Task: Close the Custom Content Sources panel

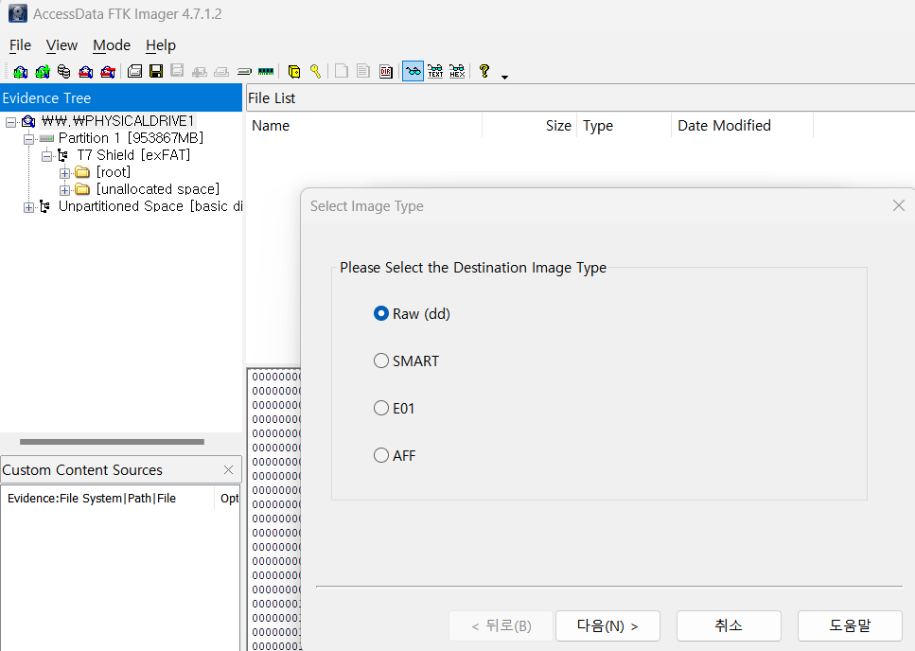Action: (x=228, y=469)
